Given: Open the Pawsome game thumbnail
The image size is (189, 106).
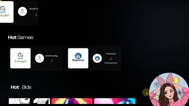Looking at the screenshot, I should pos(78,58).
